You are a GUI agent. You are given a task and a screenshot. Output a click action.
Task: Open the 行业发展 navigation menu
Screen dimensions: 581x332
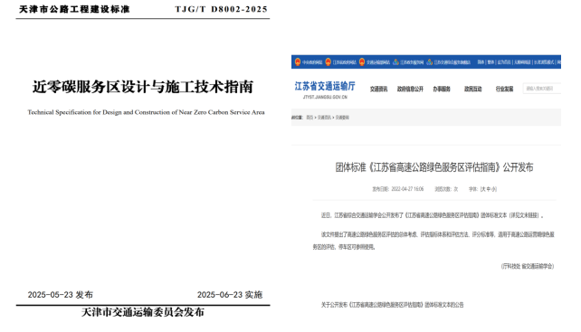(504, 89)
